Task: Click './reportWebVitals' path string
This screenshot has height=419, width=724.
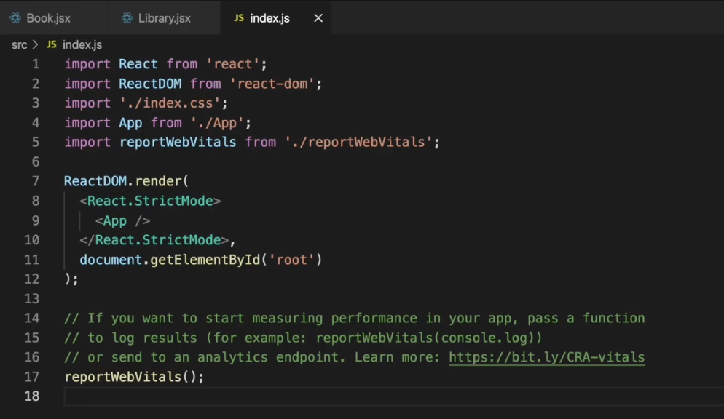Action: pyautogui.click(x=358, y=143)
